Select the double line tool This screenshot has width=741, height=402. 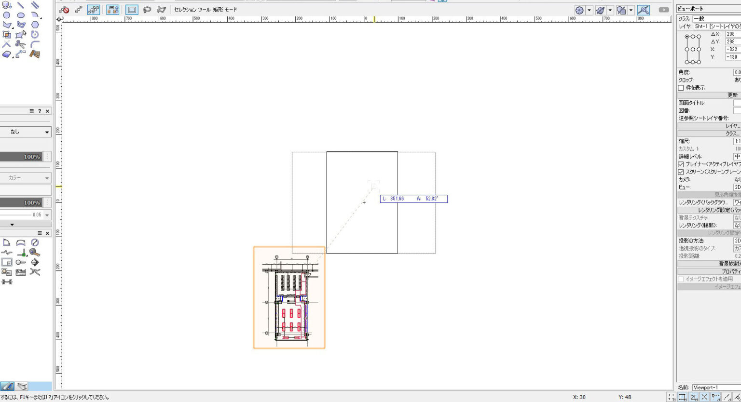click(35, 5)
